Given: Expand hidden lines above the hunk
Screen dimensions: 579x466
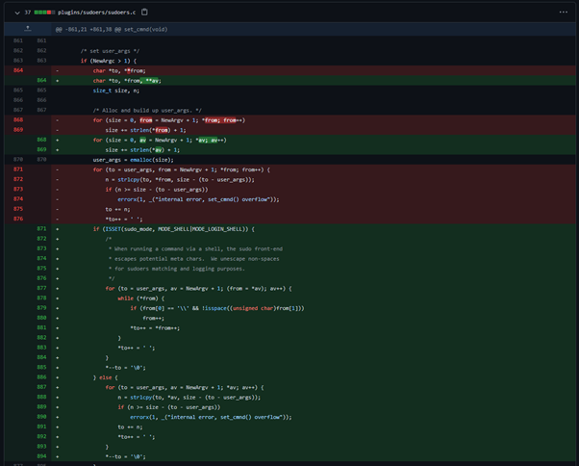Looking at the screenshot, I should (x=28, y=29).
